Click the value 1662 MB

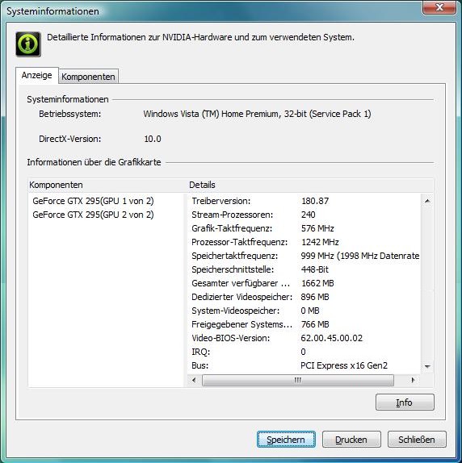[x=317, y=283]
